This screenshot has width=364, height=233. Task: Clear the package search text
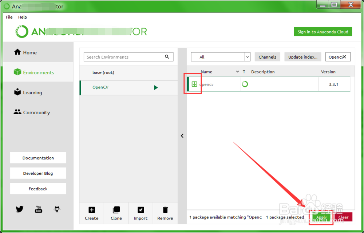click(344, 57)
